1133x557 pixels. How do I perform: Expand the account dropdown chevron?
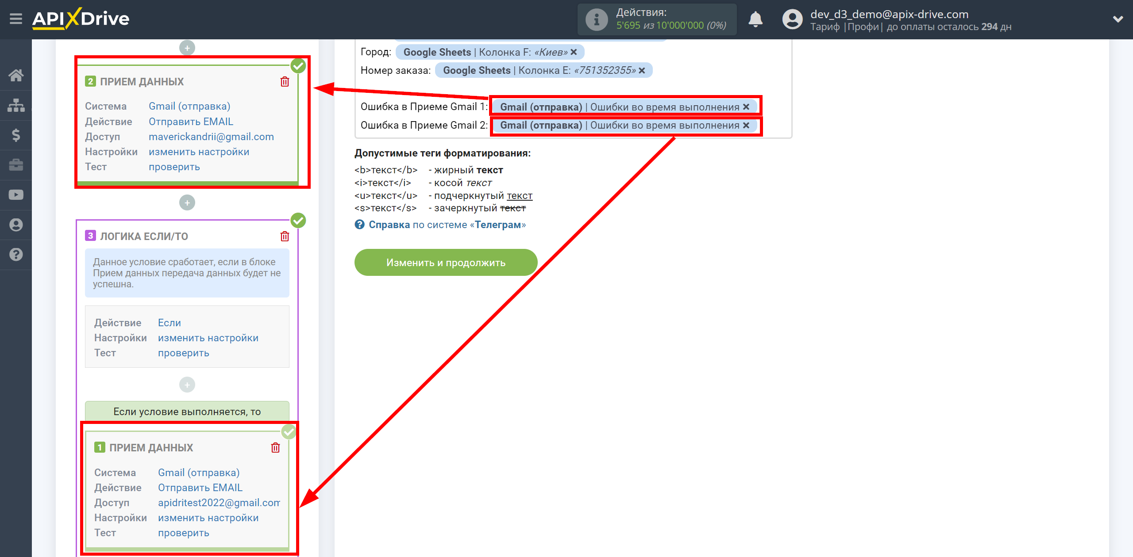pyautogui.click(x=1118, y=19)
